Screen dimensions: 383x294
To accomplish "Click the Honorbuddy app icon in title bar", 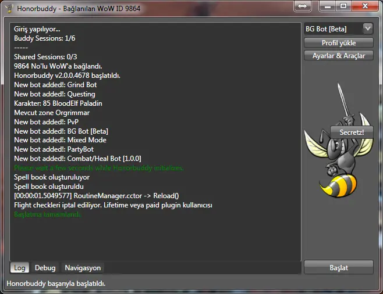I will pos(9,8).
